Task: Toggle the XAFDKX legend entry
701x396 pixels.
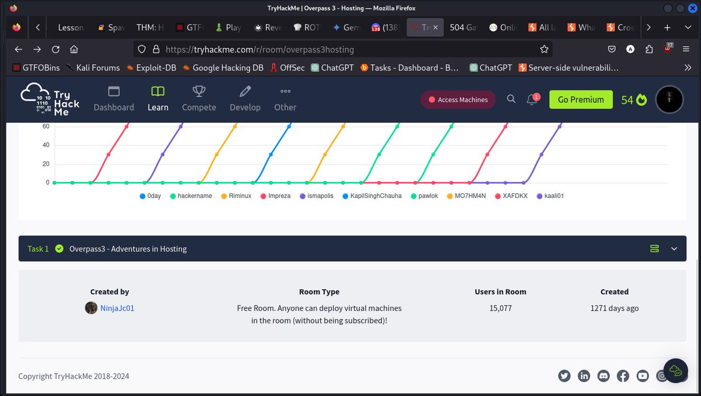Action: click(511, 196)
